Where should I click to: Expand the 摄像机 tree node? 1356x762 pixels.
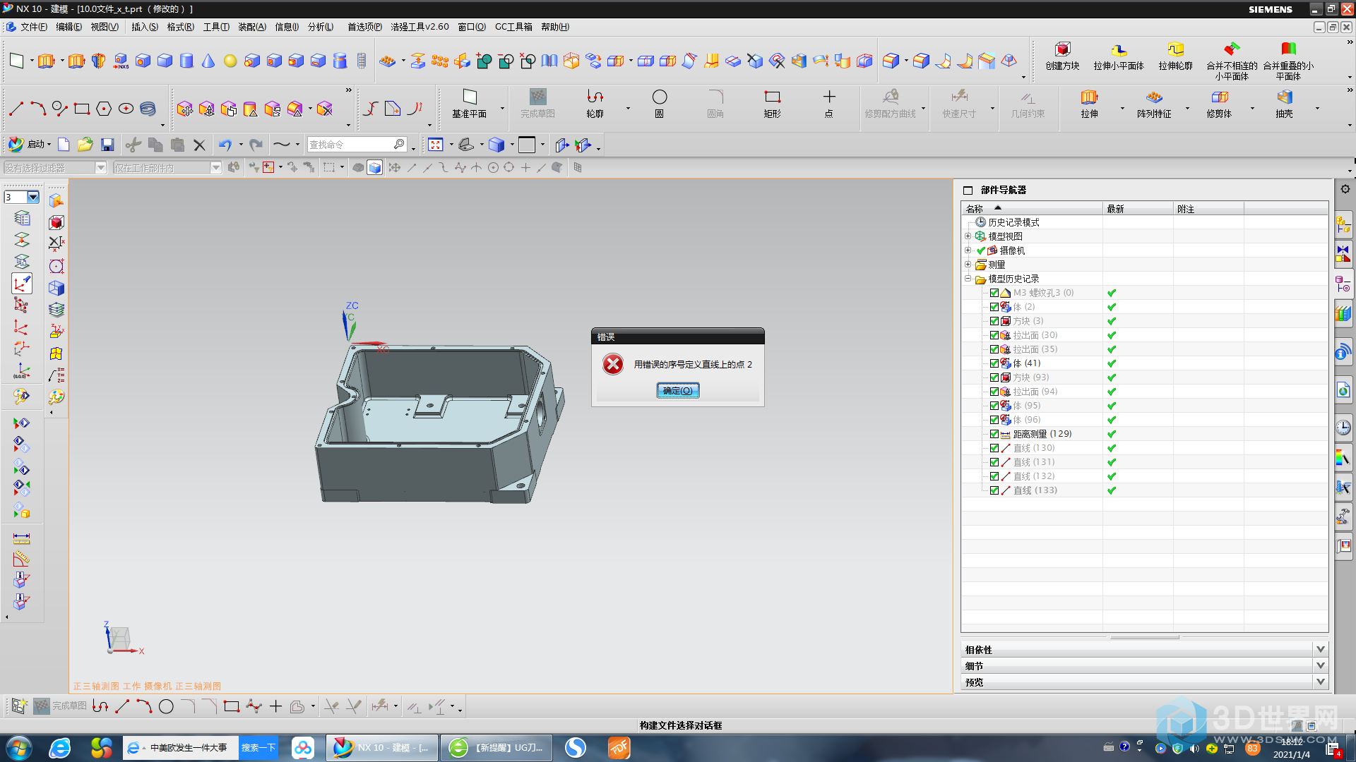pyautogui.click(x=968, y=250)
